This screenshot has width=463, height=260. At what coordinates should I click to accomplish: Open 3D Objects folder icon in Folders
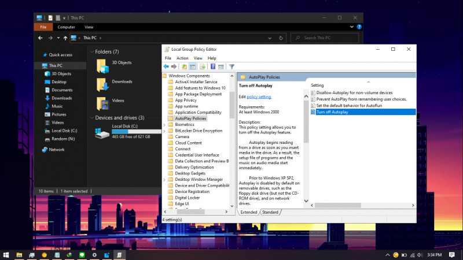click(x=102, y=66)
